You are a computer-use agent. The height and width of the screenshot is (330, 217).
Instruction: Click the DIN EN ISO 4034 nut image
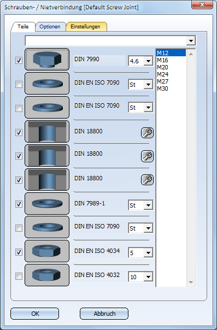[47, 251]
